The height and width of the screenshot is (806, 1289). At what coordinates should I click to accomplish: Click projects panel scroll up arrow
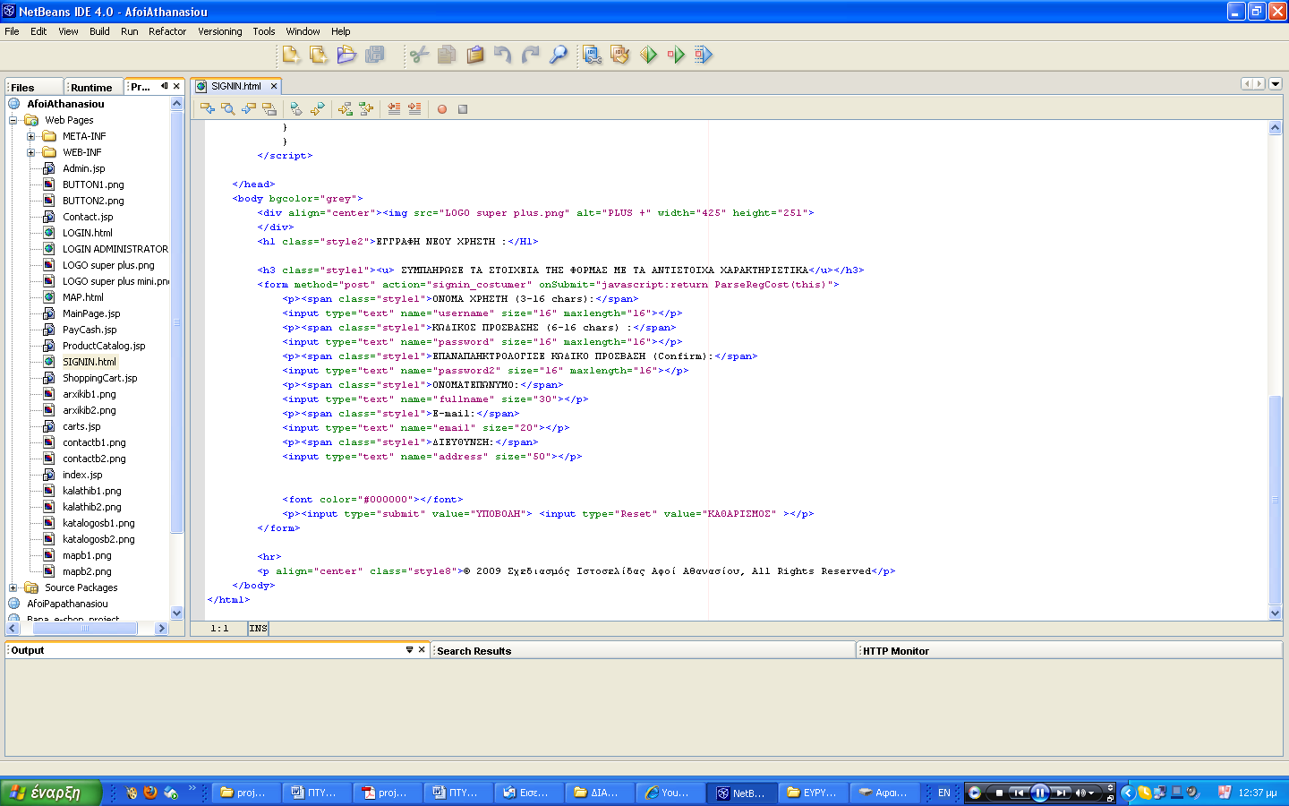pyautogui.click(x=176, y=104)
